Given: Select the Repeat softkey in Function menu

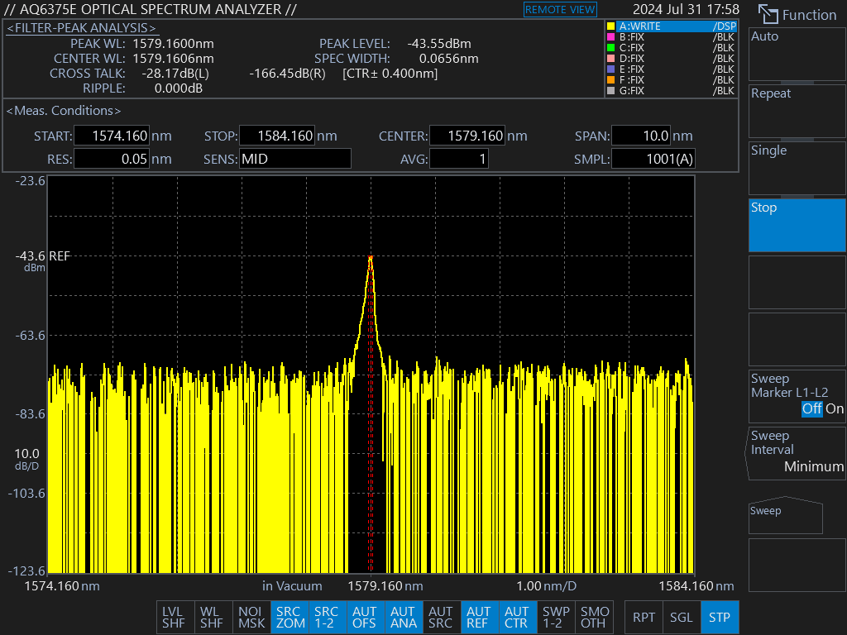Looking at the screenshot, I should coord(797,111).
